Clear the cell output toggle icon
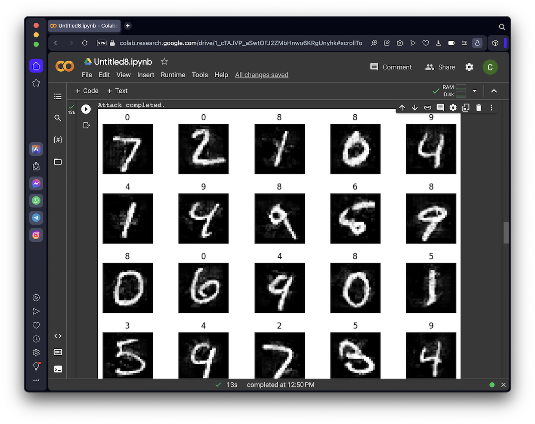The height and width of the screenshot is (424, 535). (87, 125)
